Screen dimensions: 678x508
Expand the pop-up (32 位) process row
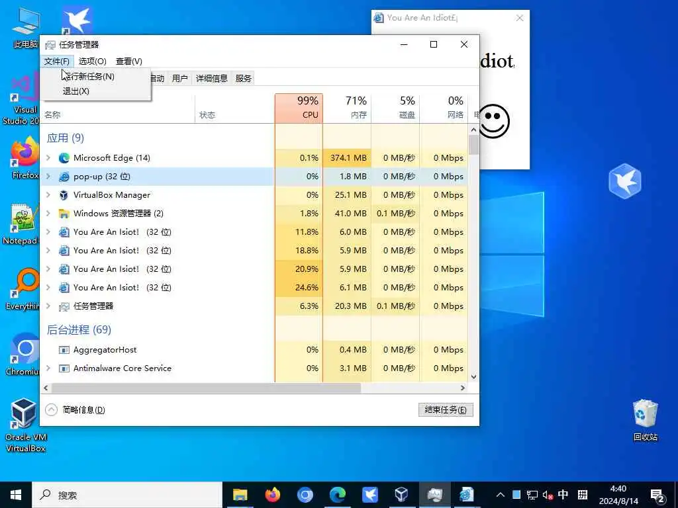tap(48, 177)
